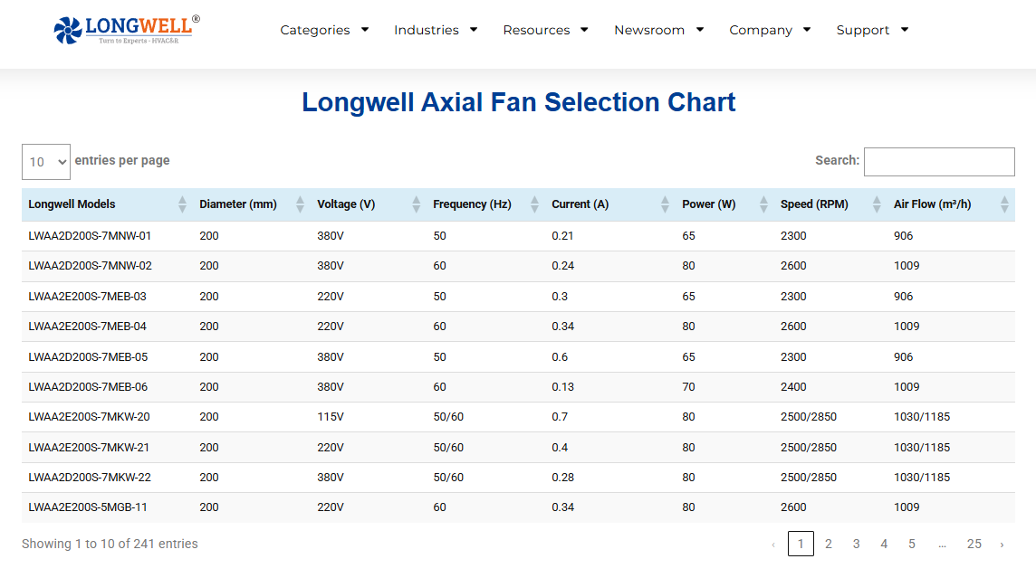
Task: Jump to page 25 of results
Action: click(x=974, y=544)
